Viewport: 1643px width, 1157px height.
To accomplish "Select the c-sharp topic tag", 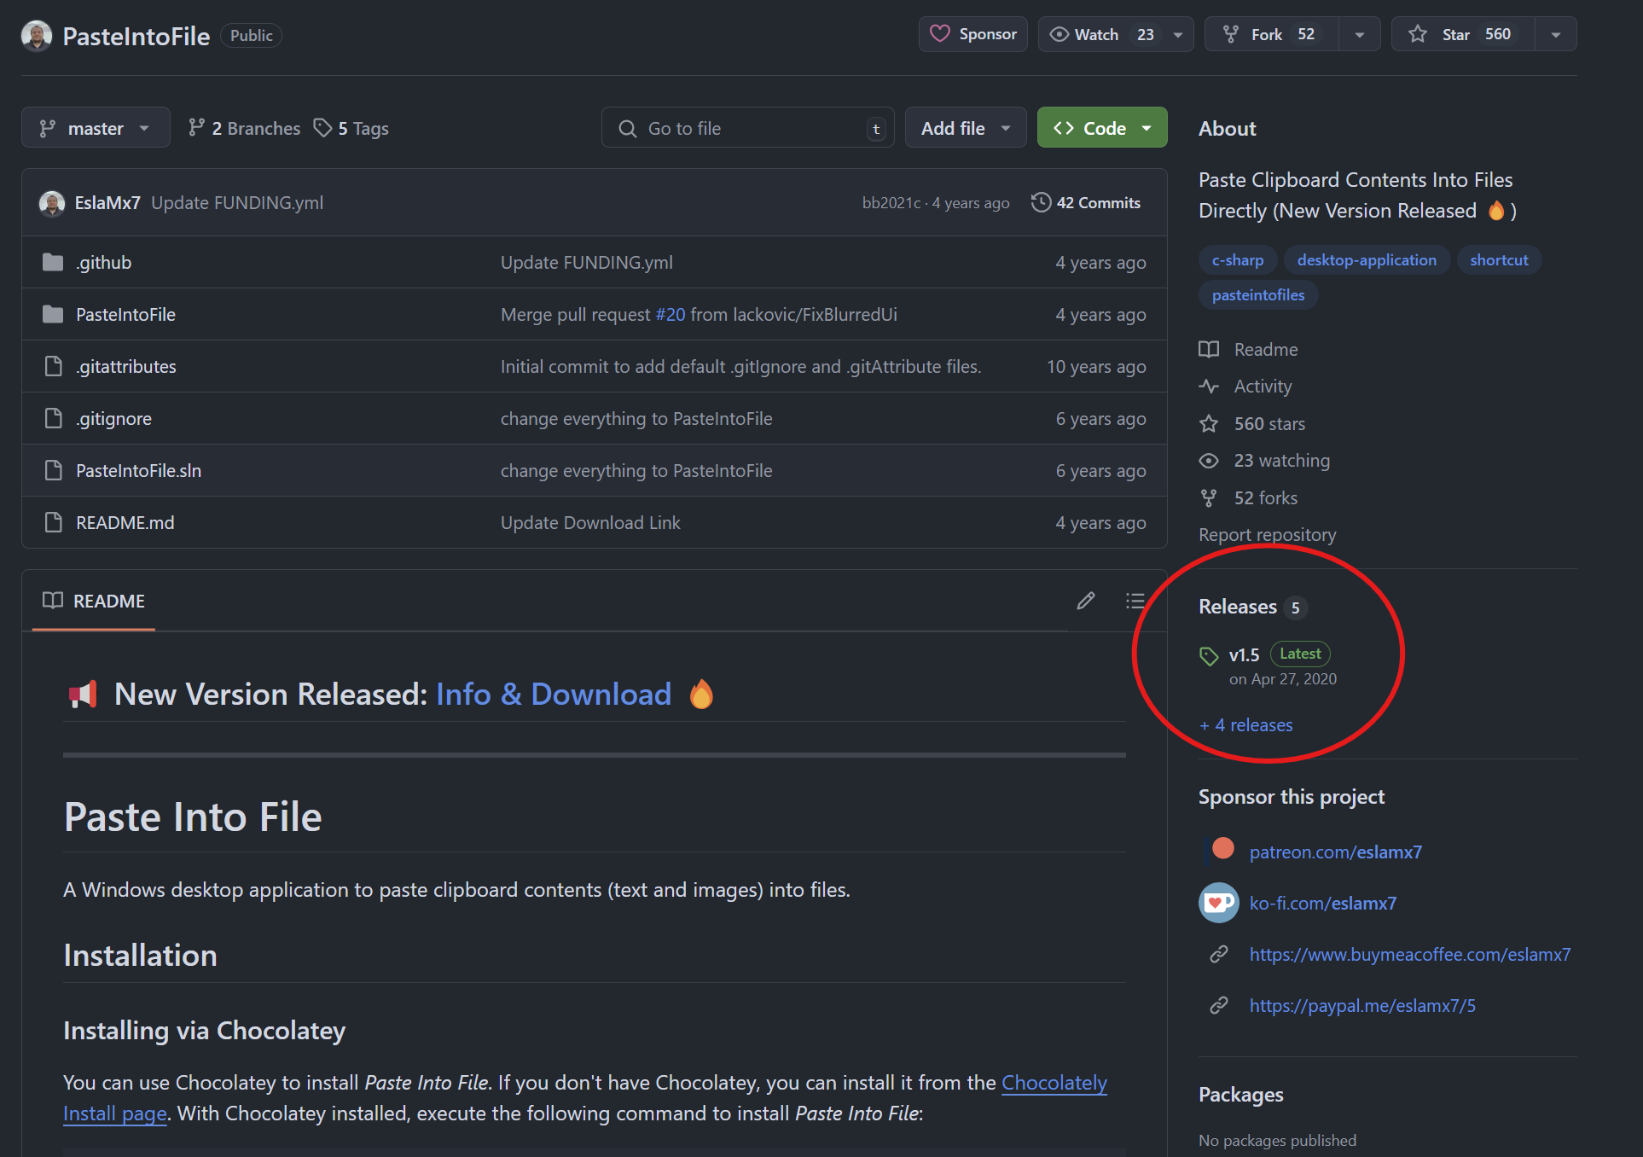I will tap(1238, 260).
